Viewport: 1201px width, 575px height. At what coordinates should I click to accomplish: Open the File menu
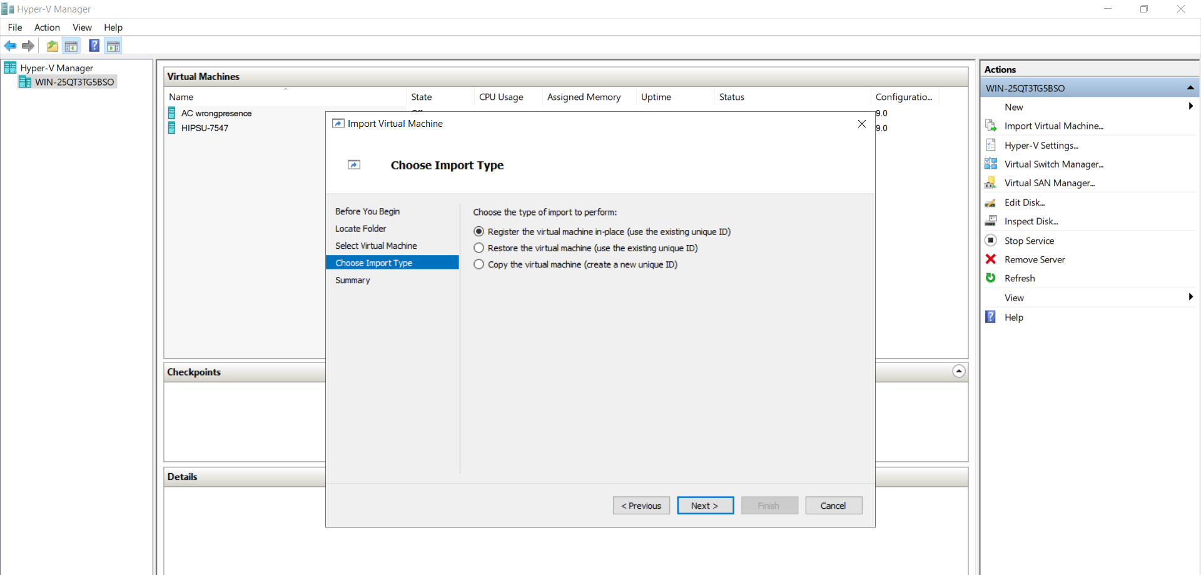coord(15,27)
